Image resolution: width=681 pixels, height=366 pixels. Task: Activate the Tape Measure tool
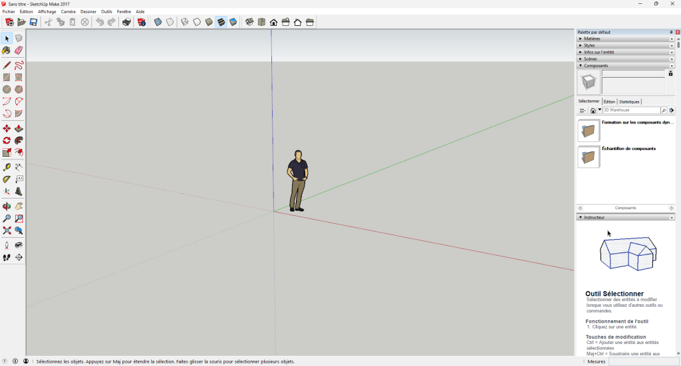click(7, 167)
